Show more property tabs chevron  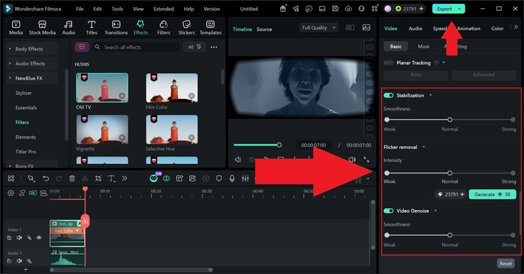pos(516,27)
